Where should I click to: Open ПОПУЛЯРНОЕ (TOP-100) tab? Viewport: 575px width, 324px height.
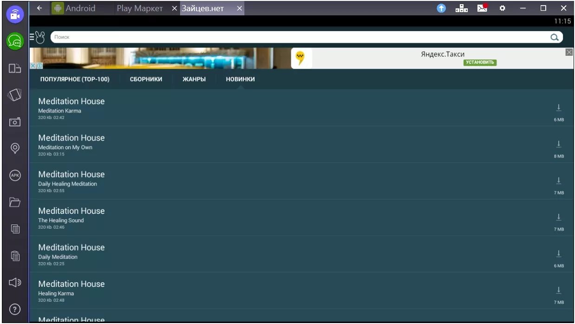(75, 79)
